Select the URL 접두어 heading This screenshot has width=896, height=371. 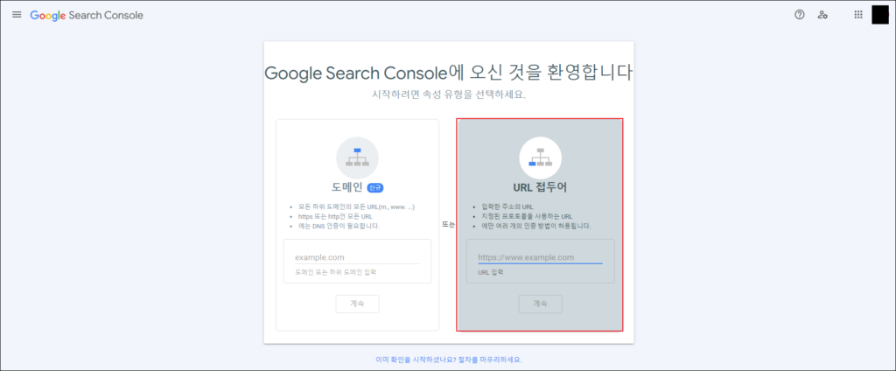point(540,187)
